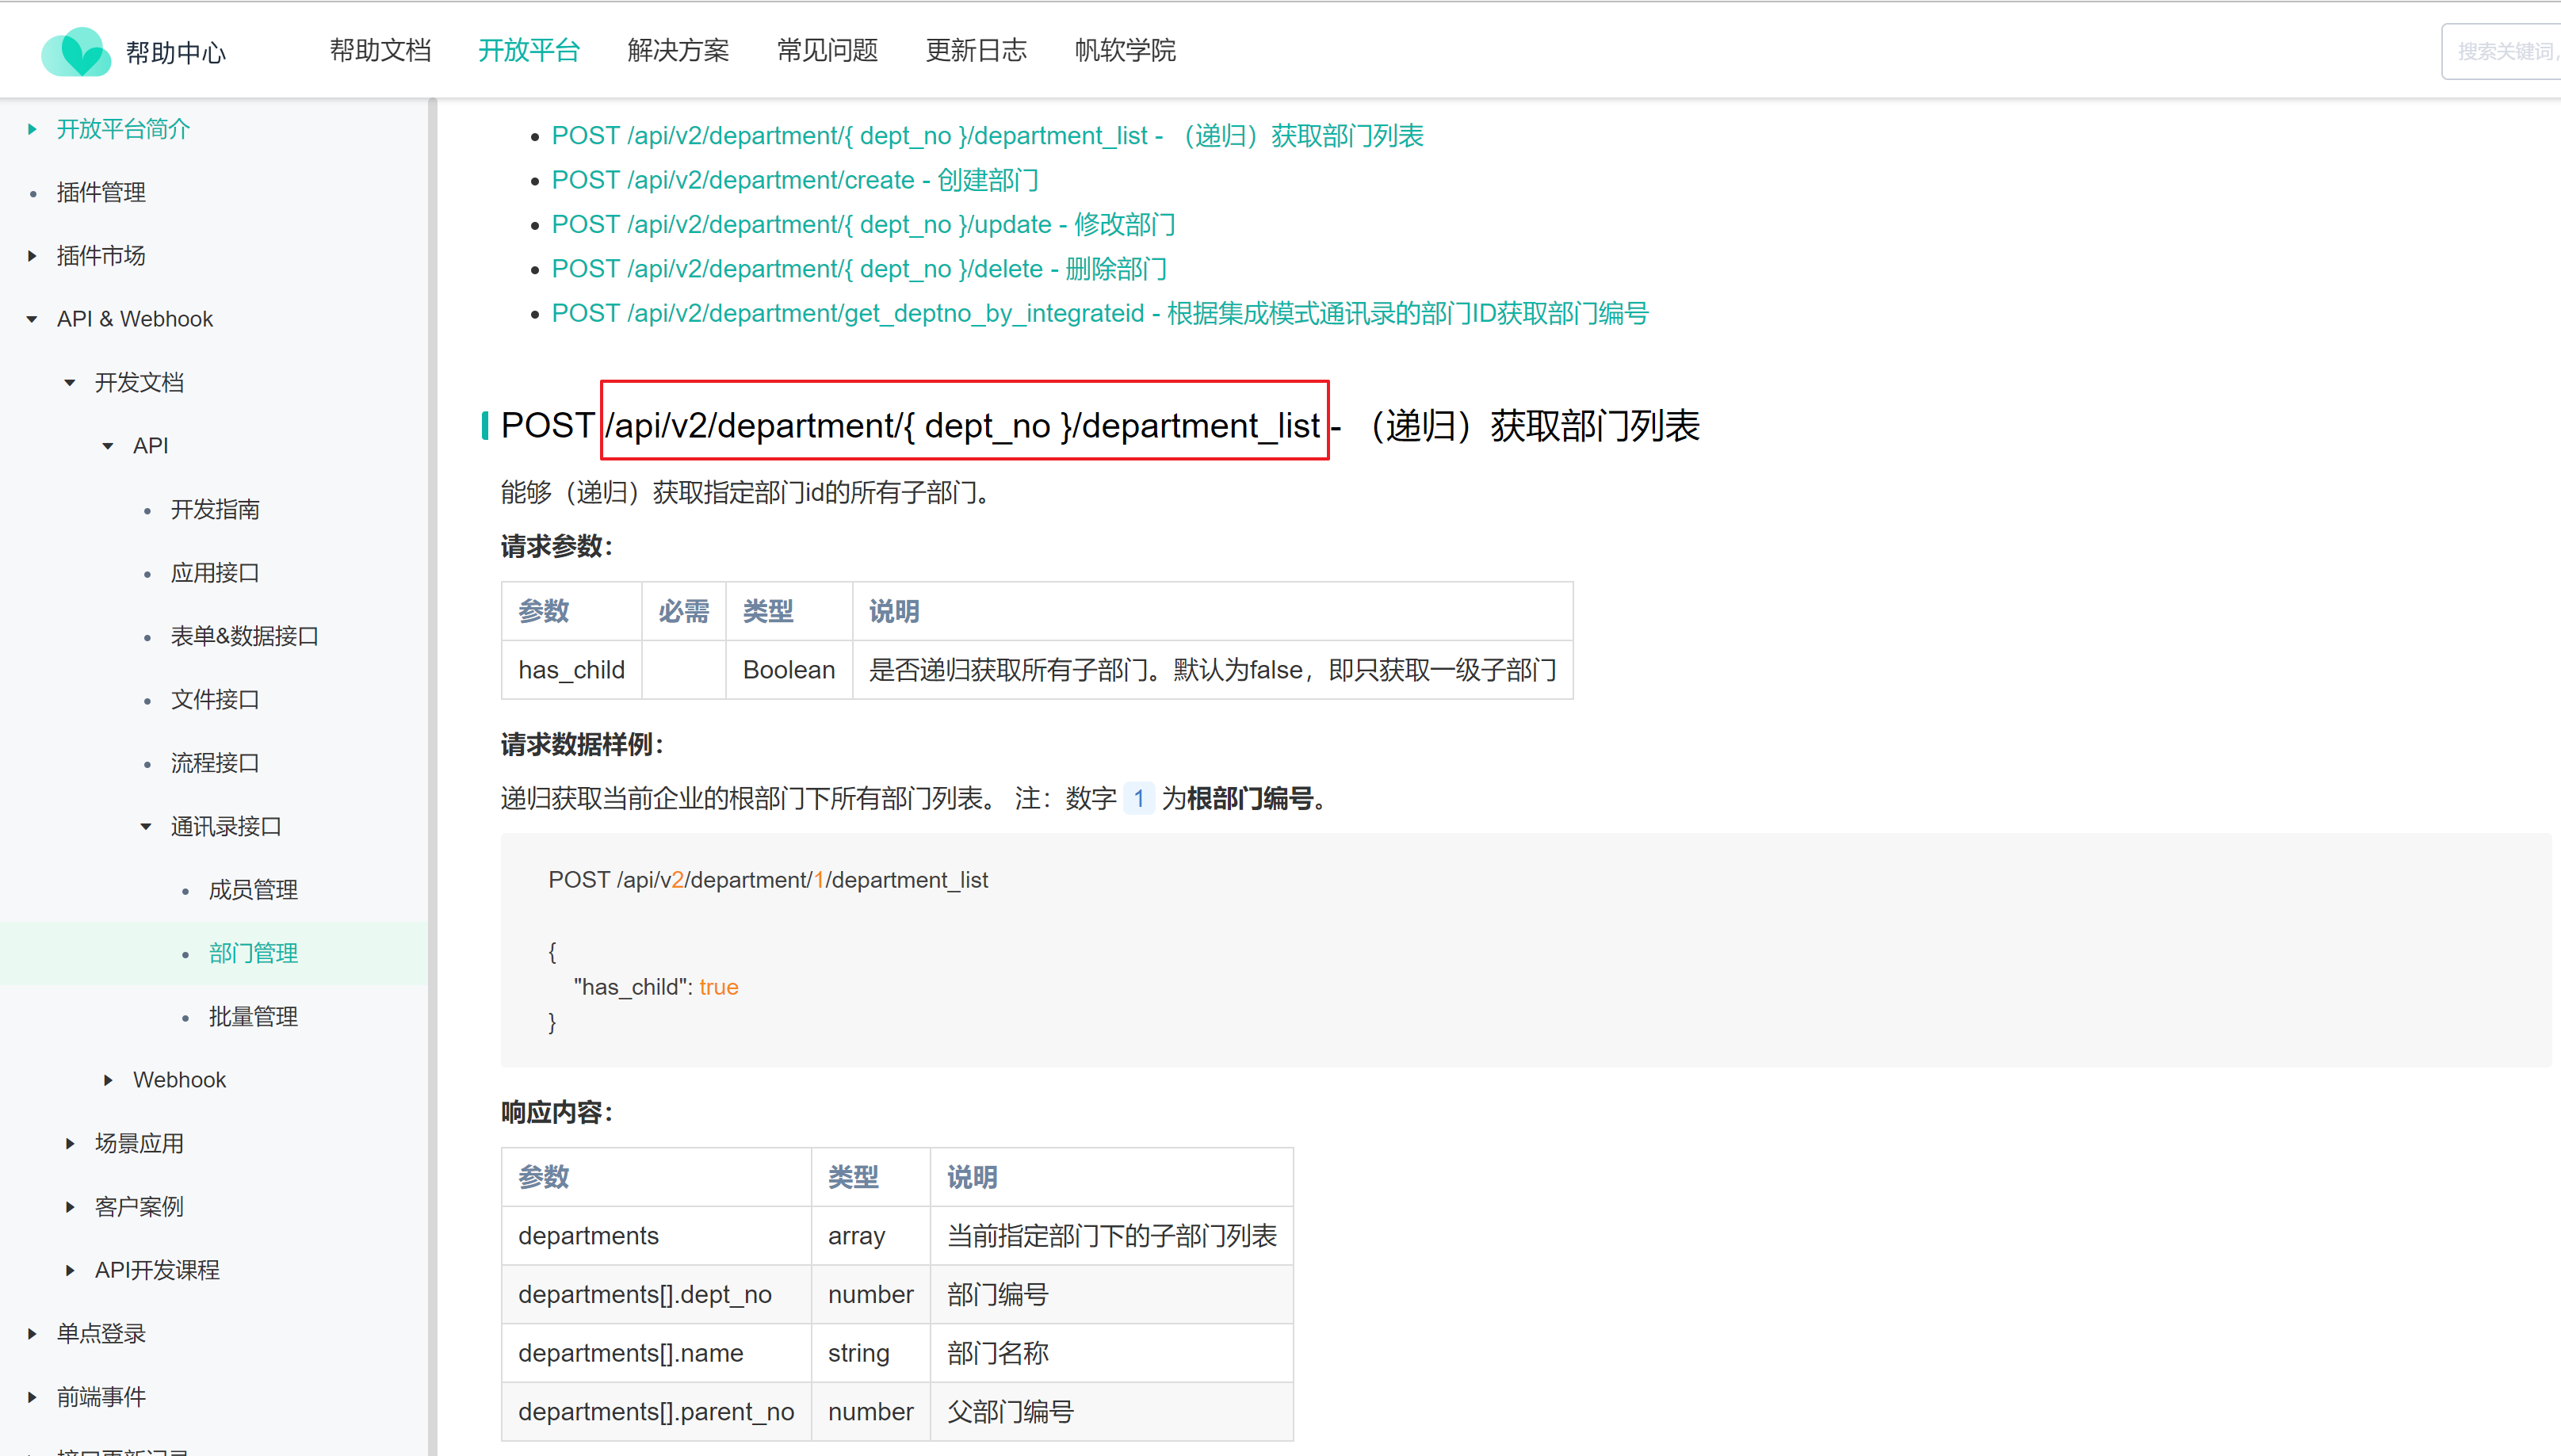
Task: Expand the 场景应用 section
Action: point(70,1144)
